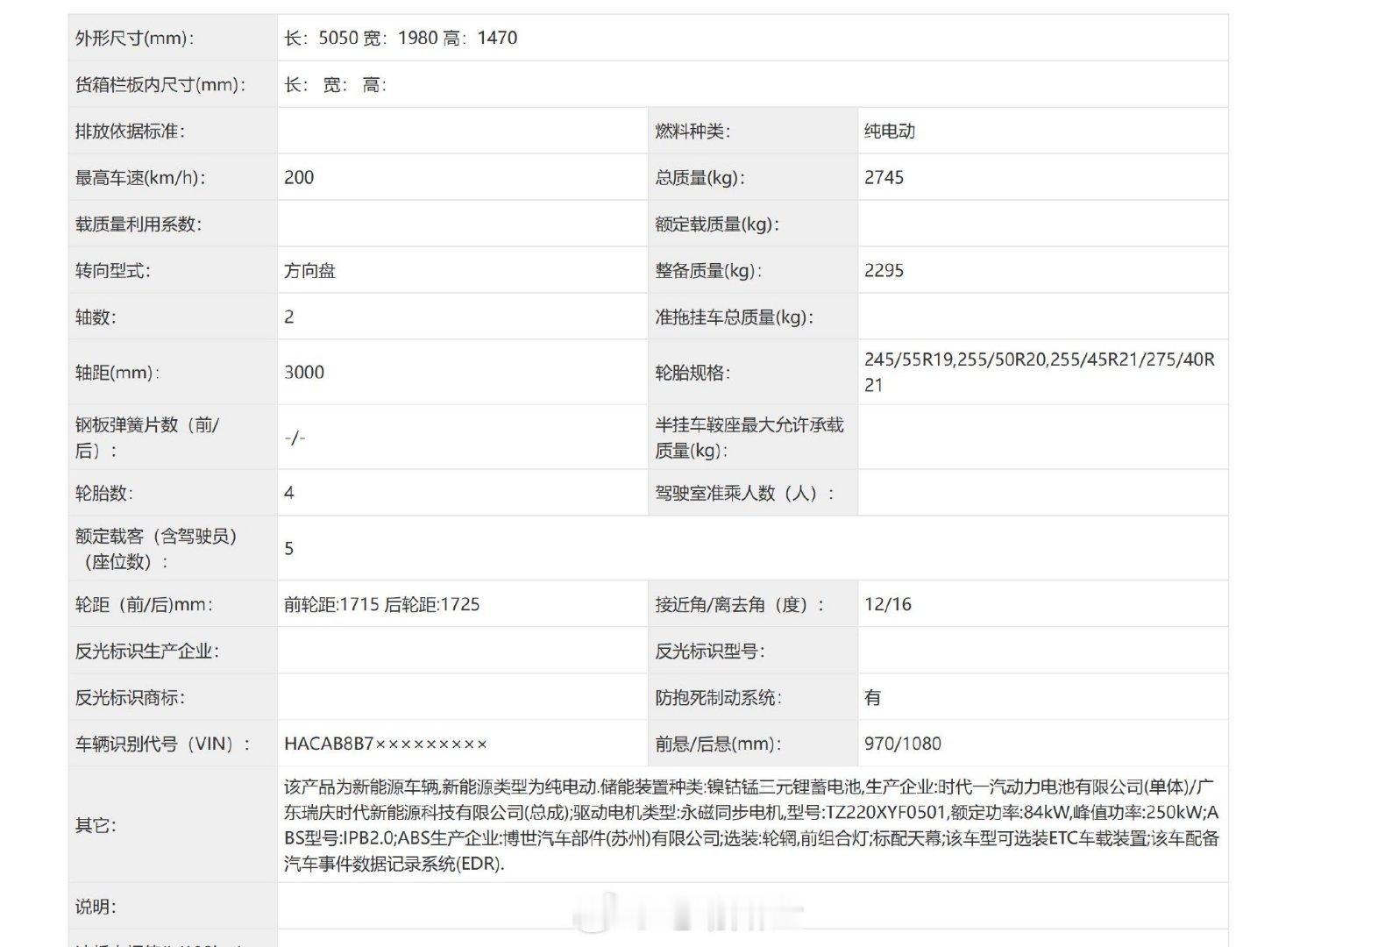Click the 半挂车鞍座最大允许承载质量 label
Image resolution: width=1378 pixels, height=947 pixels.
pyautogui.click(x=749, y=437)
